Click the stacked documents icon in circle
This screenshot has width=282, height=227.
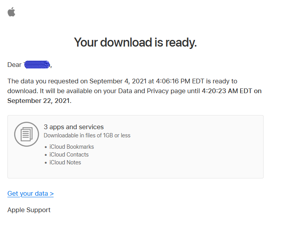click(x=27, y=134)
